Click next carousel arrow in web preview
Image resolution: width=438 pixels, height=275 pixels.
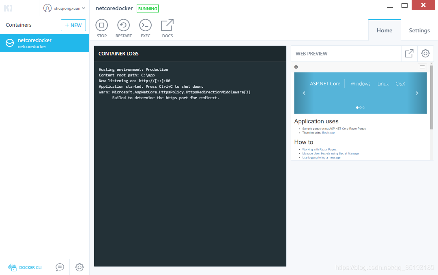tap(417, 93)
